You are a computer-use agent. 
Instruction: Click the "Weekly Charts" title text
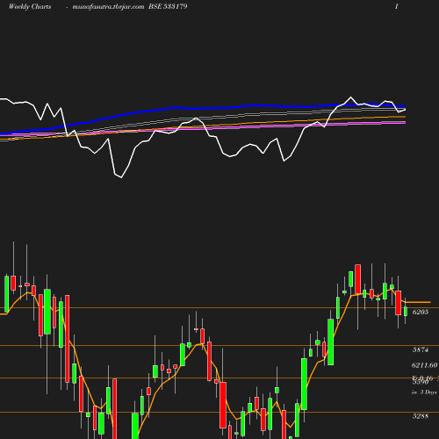(x=30, y=7)
